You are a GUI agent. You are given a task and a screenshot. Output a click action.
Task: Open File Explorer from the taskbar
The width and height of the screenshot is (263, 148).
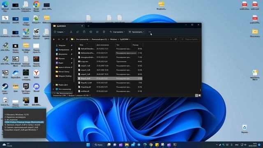pos(127,145)
